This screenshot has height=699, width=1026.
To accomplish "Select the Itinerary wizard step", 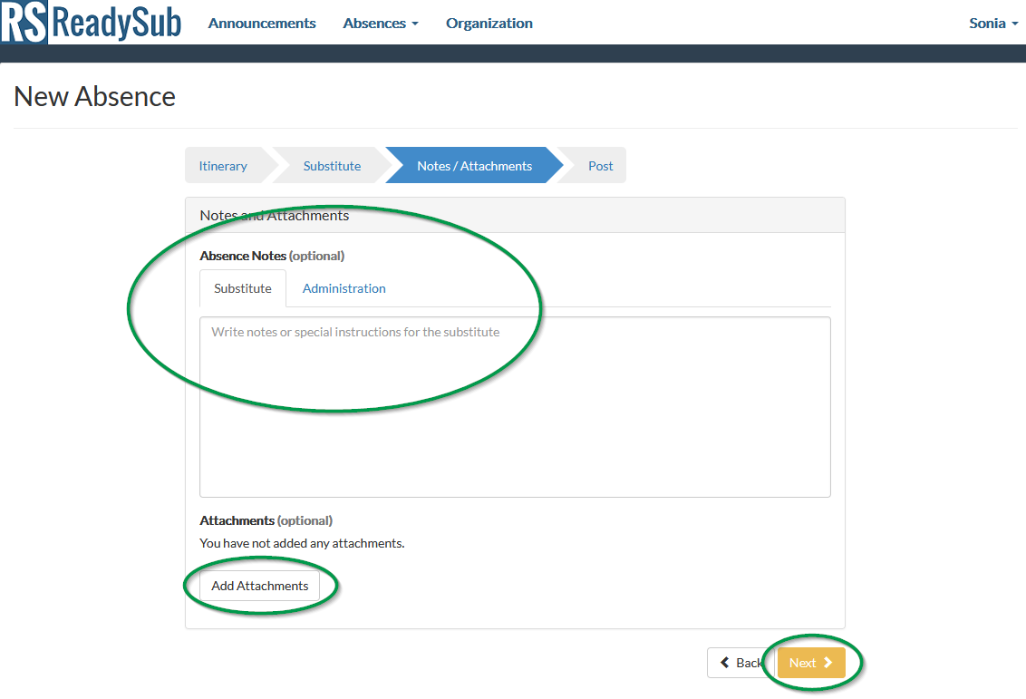I will tap(223, 165).
